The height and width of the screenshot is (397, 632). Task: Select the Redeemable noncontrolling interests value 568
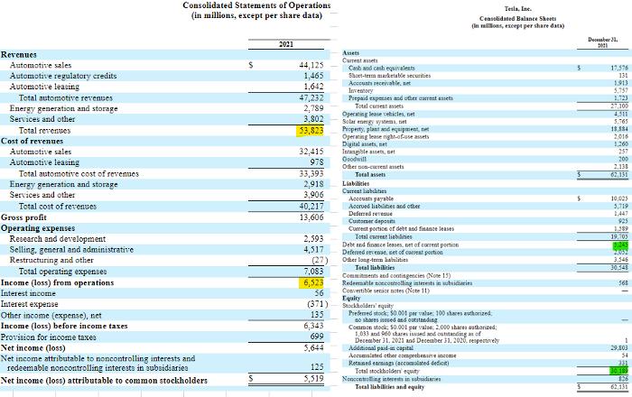(x=624, y=283)
